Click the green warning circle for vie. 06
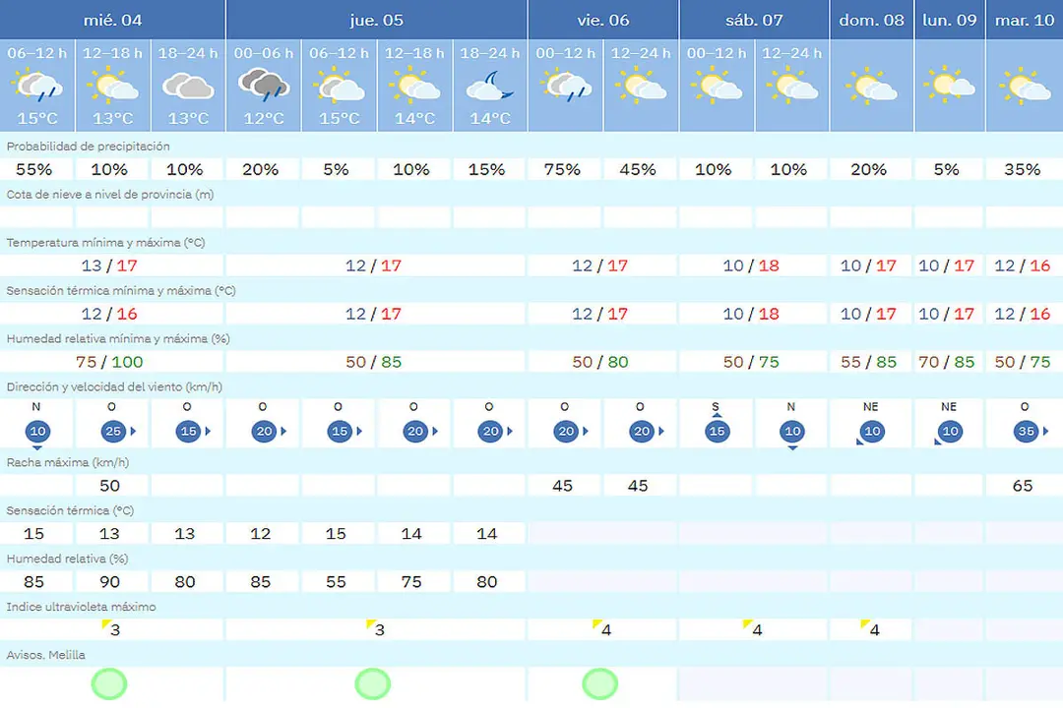This screenshot has width=1063, height=708. click(600, 683)
